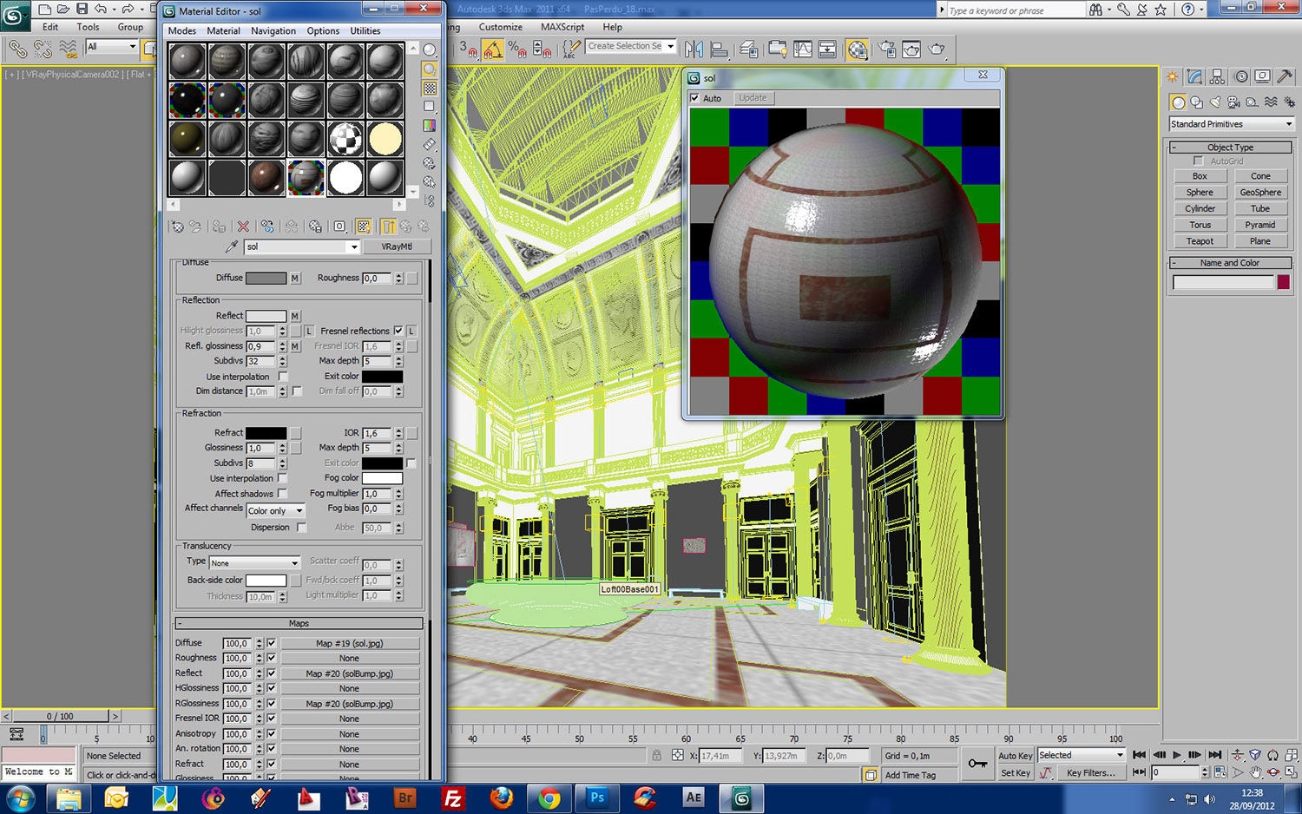Click the teapot Render Setup icon
This screenshot has width=1302, height=814.
[886, 49]
